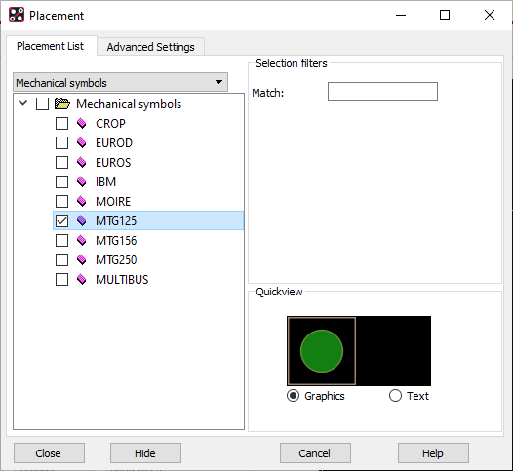Select the Text quickview radio button
This screenshot has height=471, width=513.
(395, 396)
